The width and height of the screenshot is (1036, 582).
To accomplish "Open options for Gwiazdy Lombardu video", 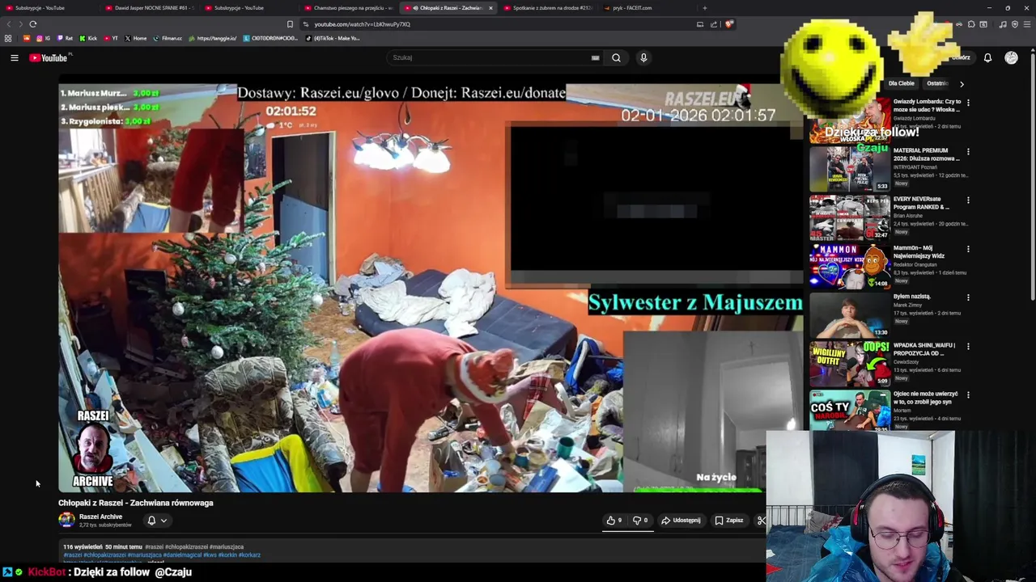I will 968,103.
